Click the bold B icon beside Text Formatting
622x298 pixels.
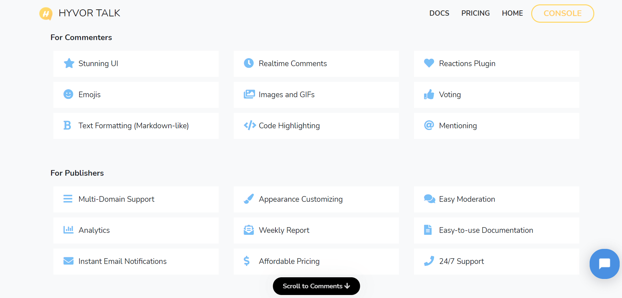(x=67, y=125)
